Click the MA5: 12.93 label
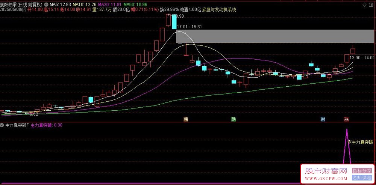Image resolution: width=376 pixels, height=185 pixels. click(x=60, y=5)
